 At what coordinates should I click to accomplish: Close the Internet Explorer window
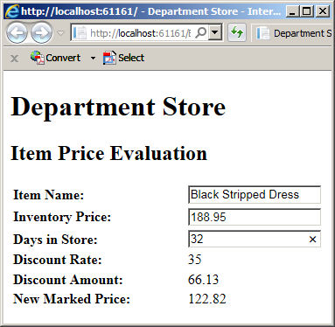(323, 11)
